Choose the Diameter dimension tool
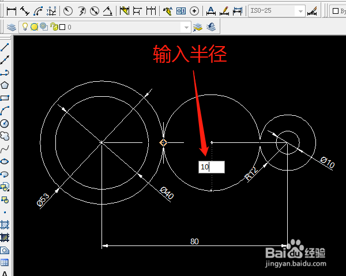Viewport: 346px width, 276px height. coord(95,11)
